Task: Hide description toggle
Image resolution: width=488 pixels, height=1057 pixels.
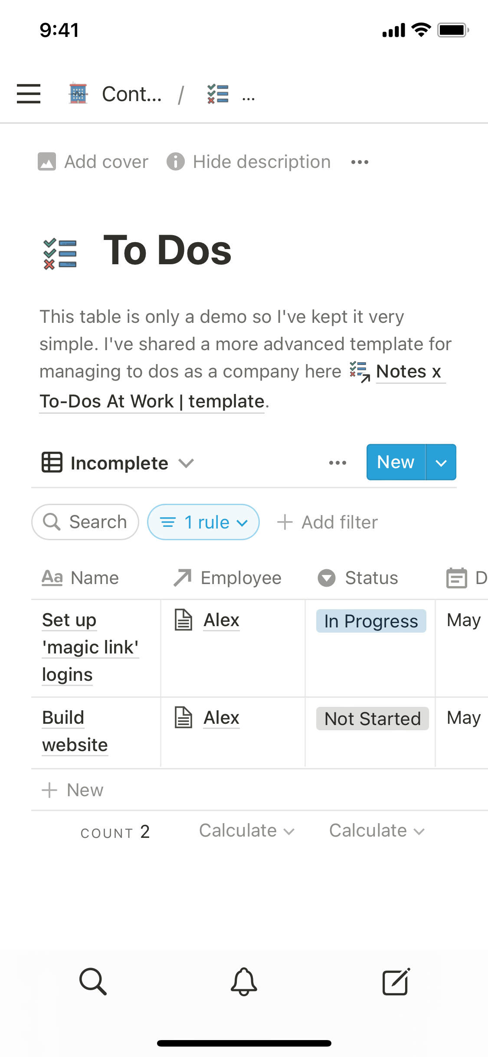Action: click(249, 162)
